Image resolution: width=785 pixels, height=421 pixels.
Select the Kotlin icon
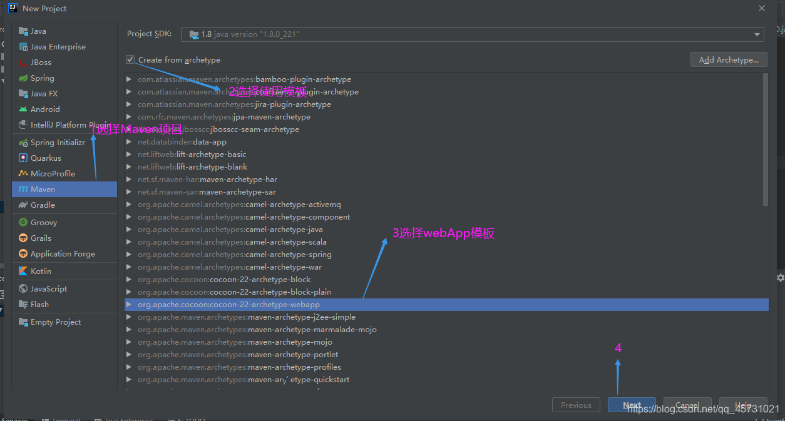[23, 271]
